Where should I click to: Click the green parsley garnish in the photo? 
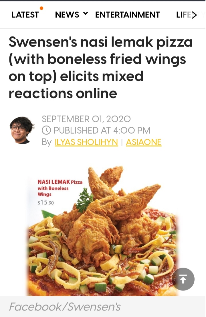85,200
